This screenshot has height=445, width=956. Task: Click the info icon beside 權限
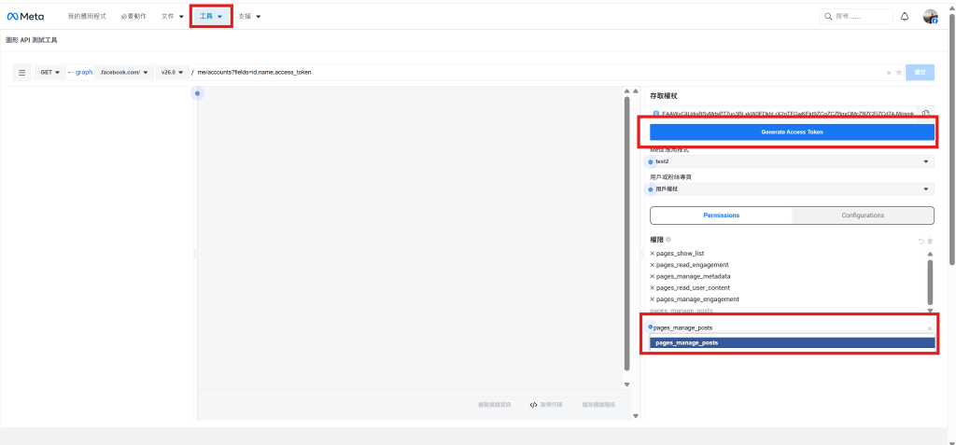[x=668, y=240]
